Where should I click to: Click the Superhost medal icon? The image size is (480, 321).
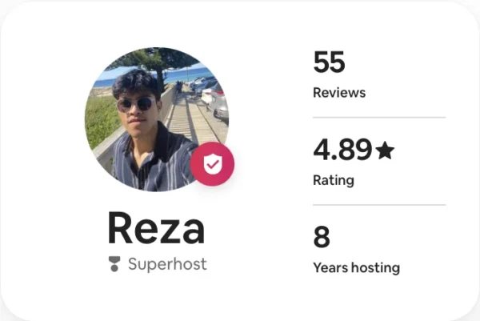click(x=114, y=264)
